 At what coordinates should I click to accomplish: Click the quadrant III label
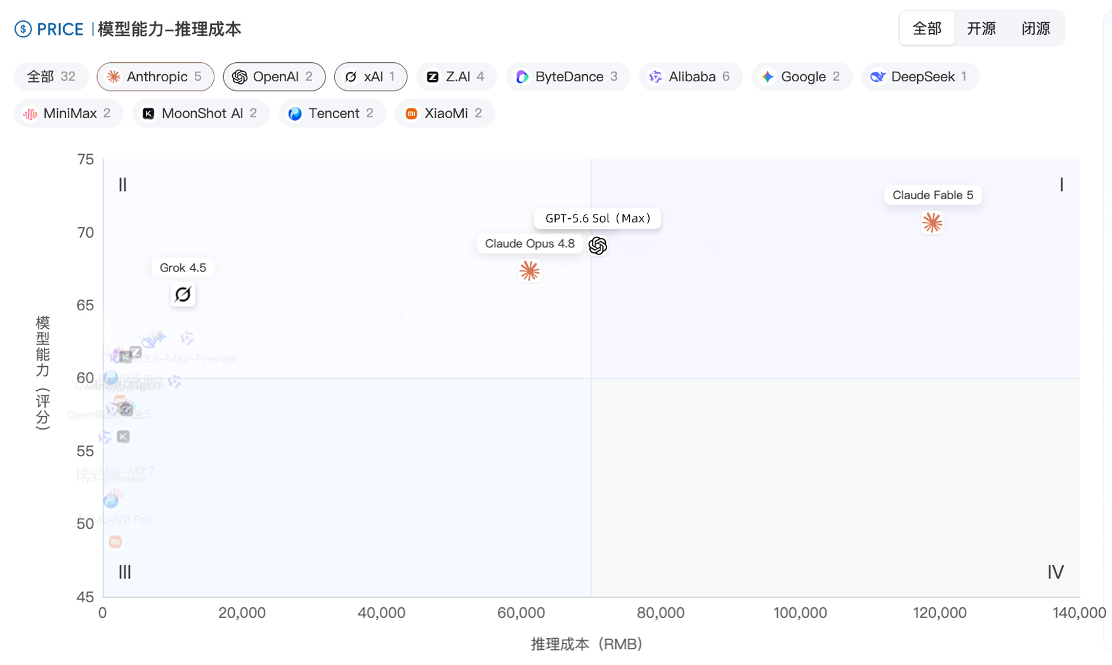[x=124, y=572]
